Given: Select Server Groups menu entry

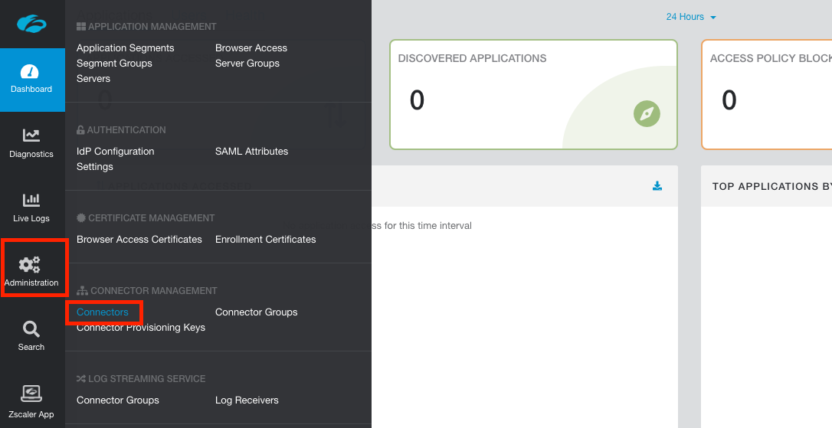Looking at the screenshot, I should 247,64.
